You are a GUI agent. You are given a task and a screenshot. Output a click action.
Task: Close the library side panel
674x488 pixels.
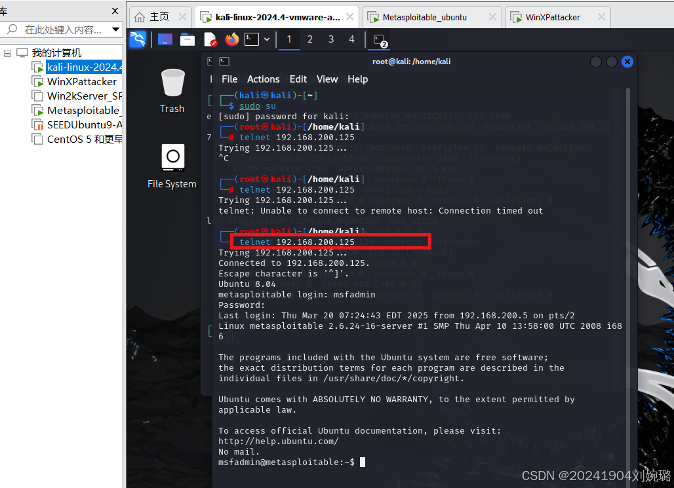coord(115,10)
